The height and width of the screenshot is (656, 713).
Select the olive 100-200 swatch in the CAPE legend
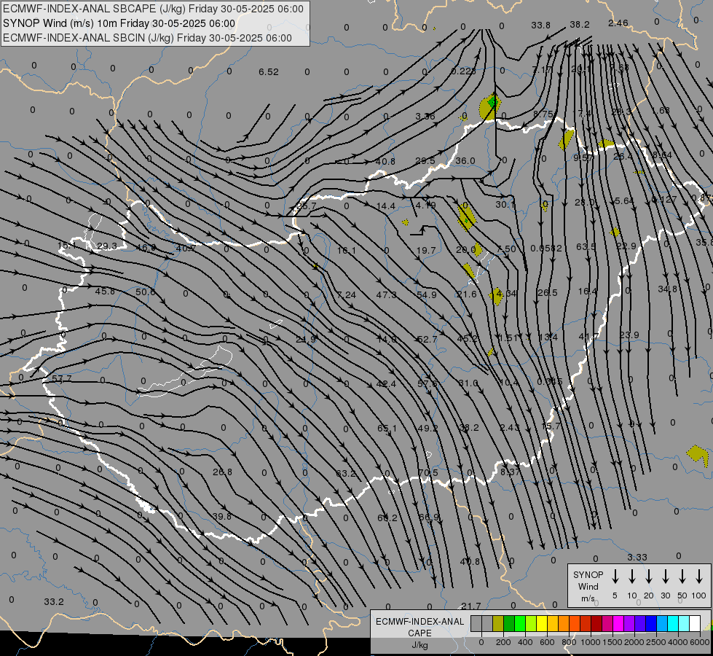498,623
